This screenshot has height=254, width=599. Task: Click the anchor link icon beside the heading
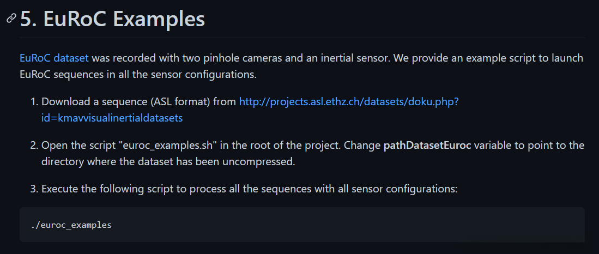[11, 19]
